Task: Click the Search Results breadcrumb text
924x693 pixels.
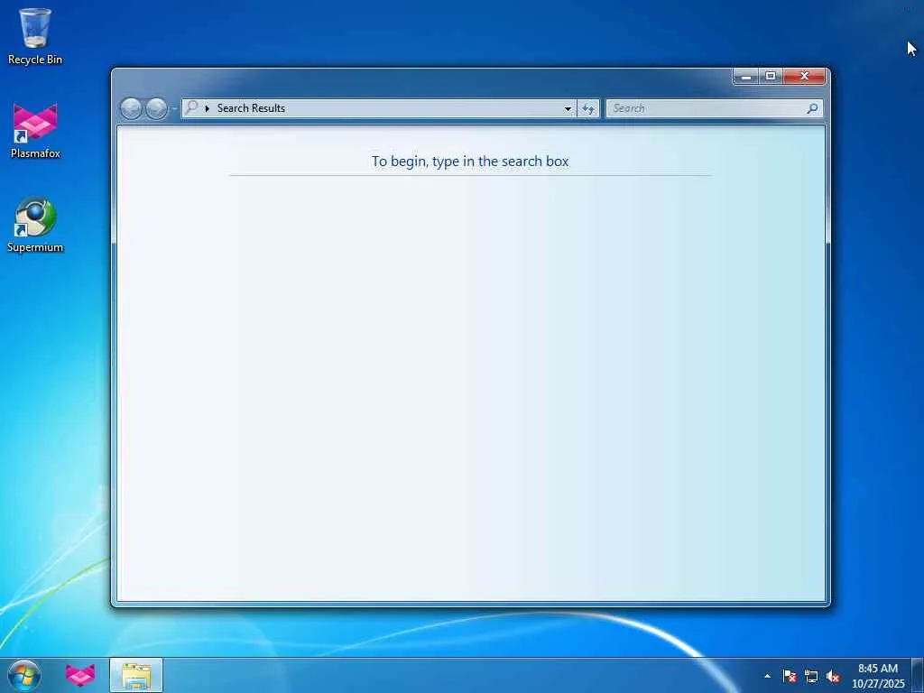Action: [251, 108]
